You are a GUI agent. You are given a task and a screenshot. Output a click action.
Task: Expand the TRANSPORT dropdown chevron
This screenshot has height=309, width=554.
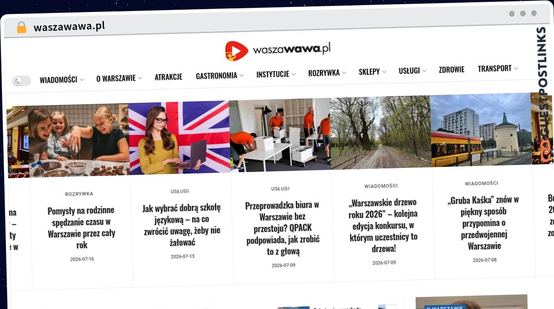(x=516, y=68)
